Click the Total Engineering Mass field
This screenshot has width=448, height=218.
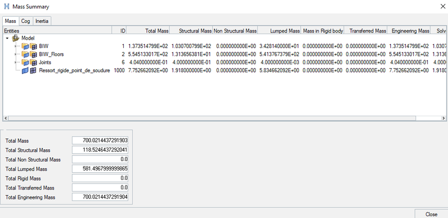pos(100,197)
